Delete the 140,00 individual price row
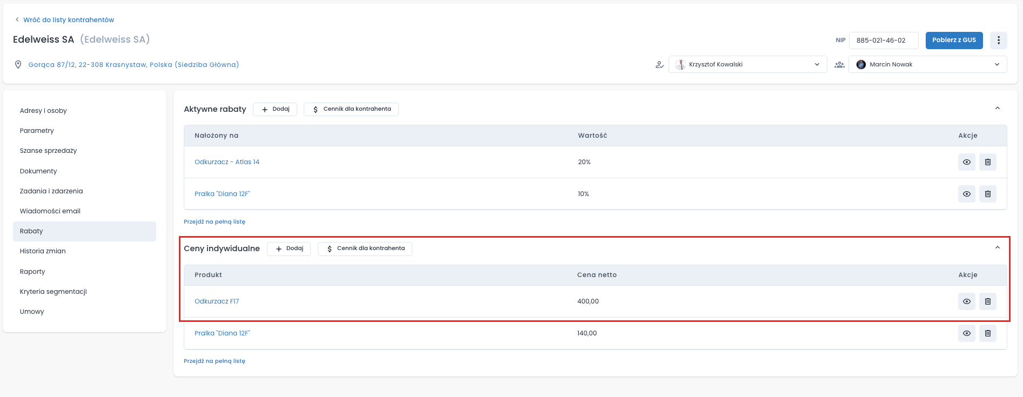The height and width of the screenshot is (397, 1023). coord(987,333)
